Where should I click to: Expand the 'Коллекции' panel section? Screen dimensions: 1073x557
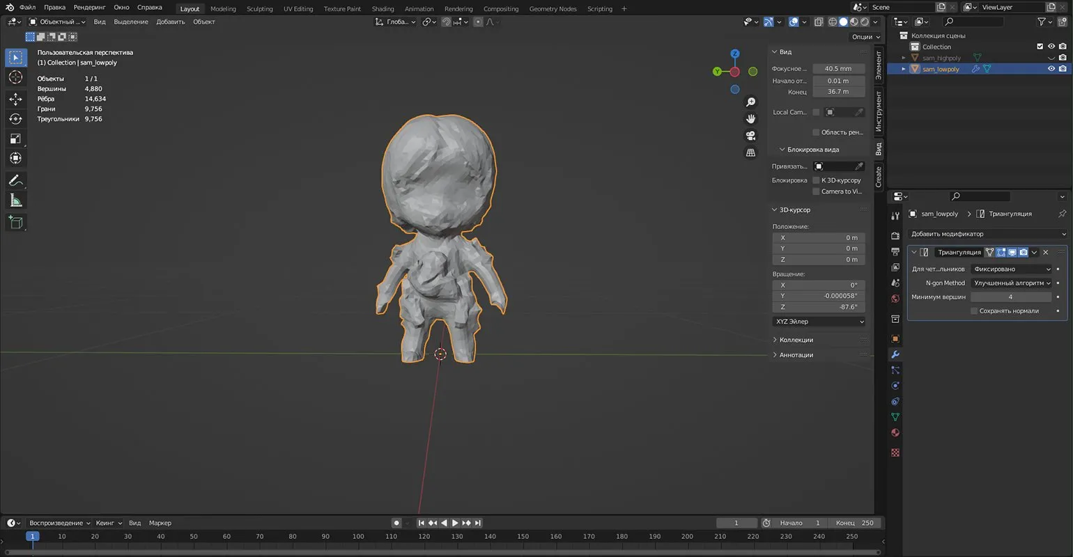tap(796, 340)
